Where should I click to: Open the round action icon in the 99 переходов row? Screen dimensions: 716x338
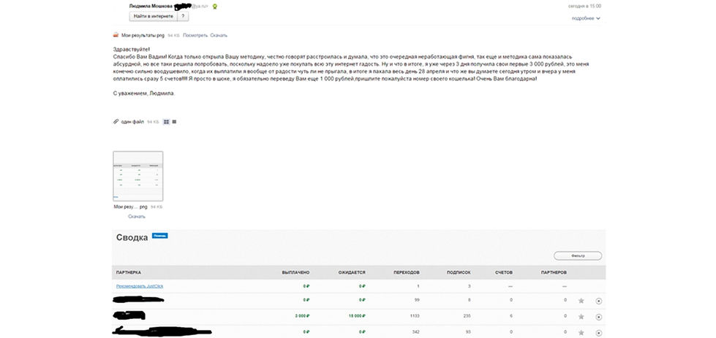tap(599, 301)
